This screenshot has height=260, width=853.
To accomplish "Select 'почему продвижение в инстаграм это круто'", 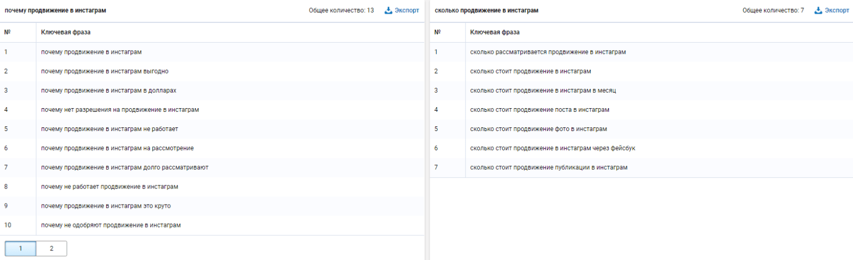I will [x=106, y=205].
